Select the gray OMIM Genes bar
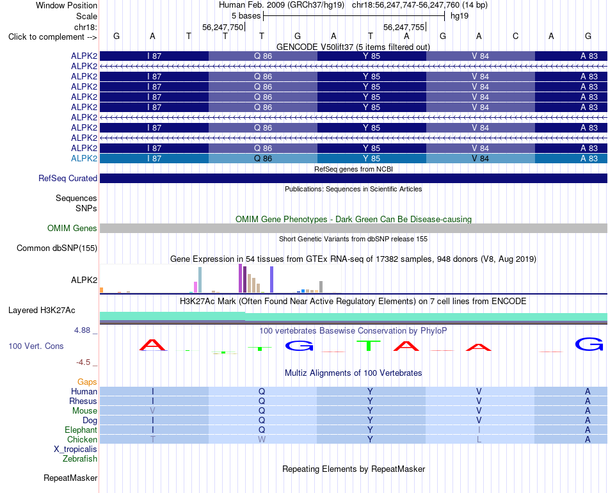 [x=353, y=228]
